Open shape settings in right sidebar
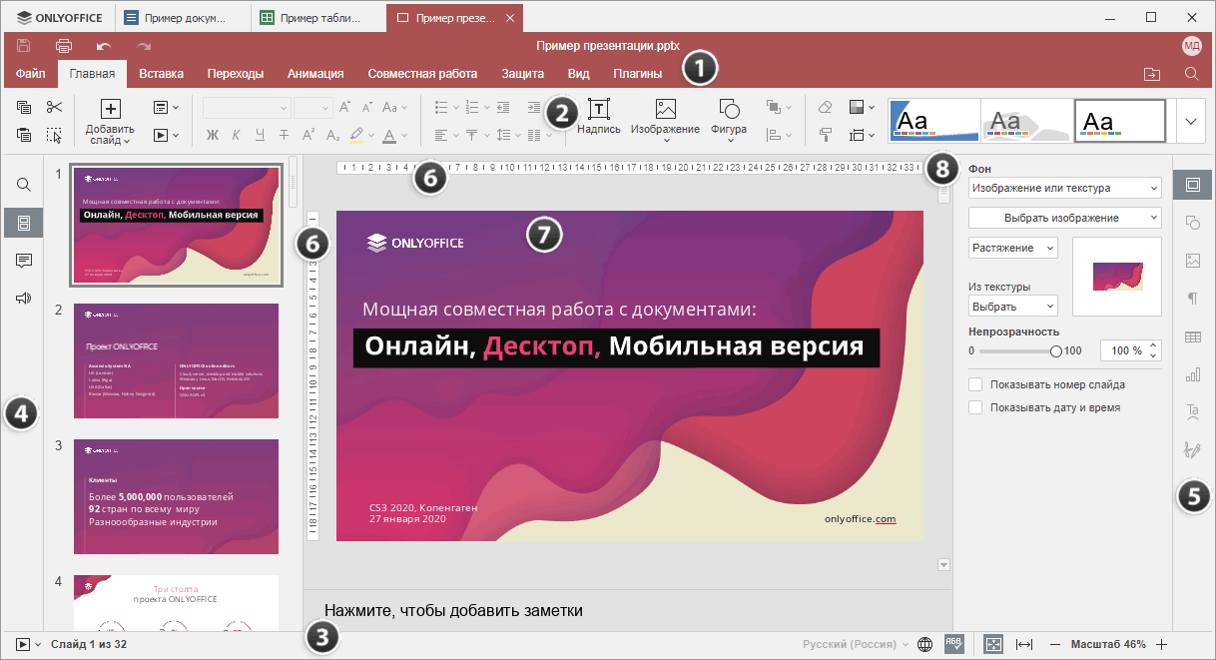1216x660 pixels. (x=1192, y=223)
